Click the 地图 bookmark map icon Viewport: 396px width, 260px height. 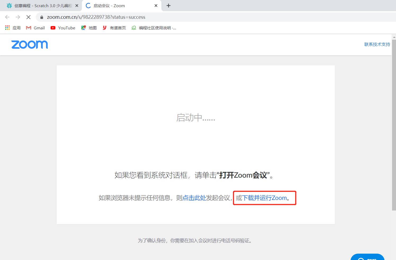coord(83,28)
